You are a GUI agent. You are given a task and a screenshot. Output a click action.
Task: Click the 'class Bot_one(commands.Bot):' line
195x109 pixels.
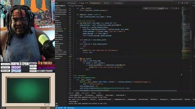84,78
